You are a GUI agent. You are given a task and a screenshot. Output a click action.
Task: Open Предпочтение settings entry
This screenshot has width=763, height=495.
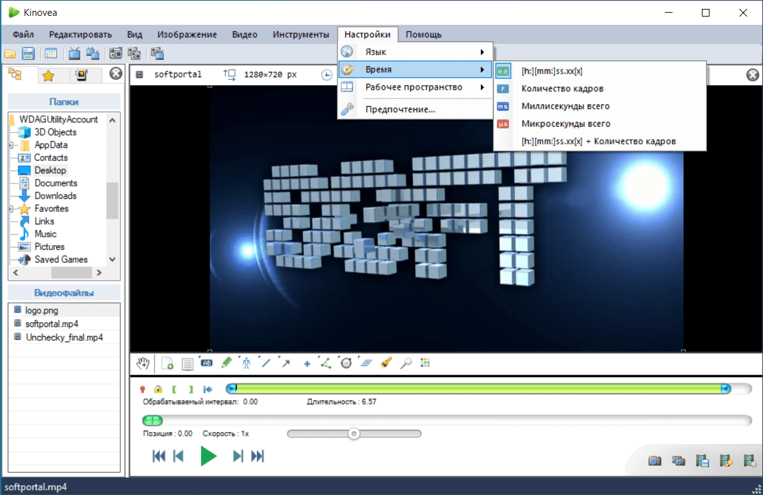(x=415, y=109)
